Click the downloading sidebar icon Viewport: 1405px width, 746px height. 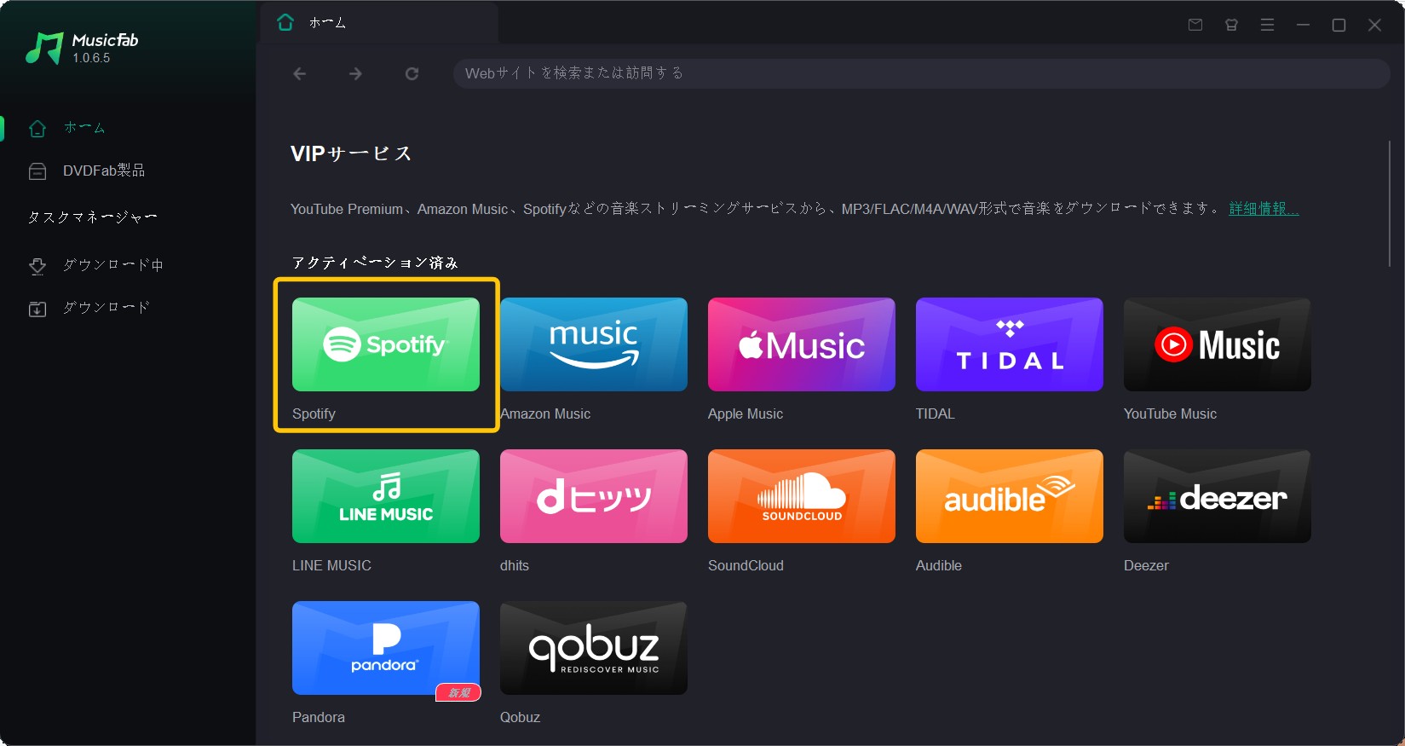[x=37, y=266]
